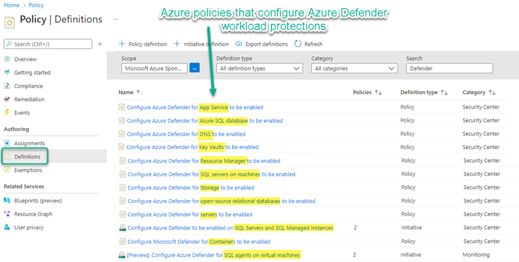The width and height of the screenshot is (519, 262).
Task: Click the Defender search field
Action: coord(448,68)
